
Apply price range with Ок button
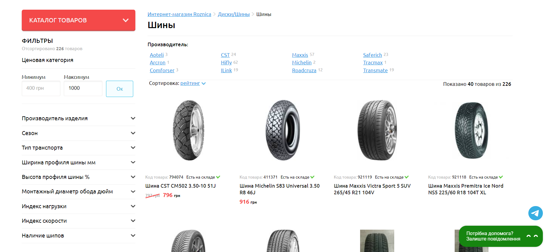pyautogui.click(x=120, y=89)
